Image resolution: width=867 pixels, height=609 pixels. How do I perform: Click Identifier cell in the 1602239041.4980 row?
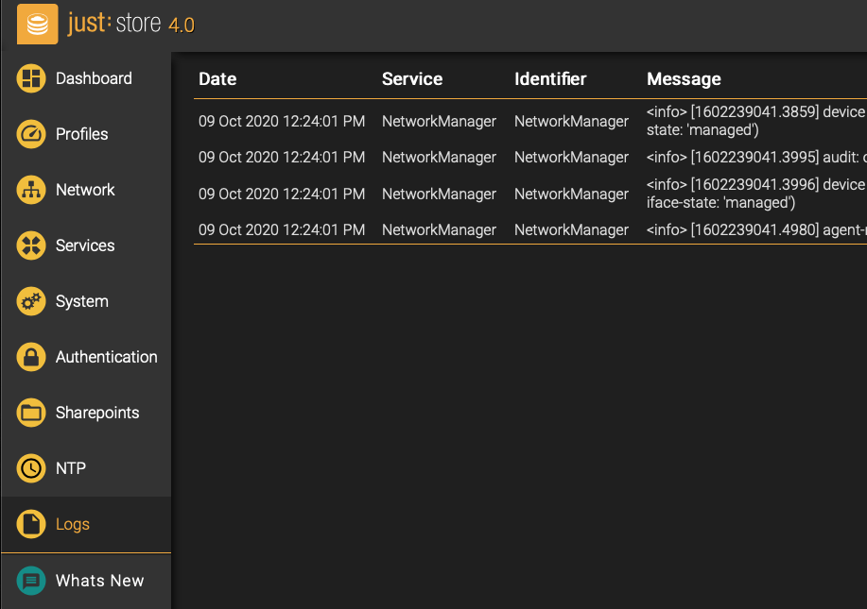coord(572,230)
